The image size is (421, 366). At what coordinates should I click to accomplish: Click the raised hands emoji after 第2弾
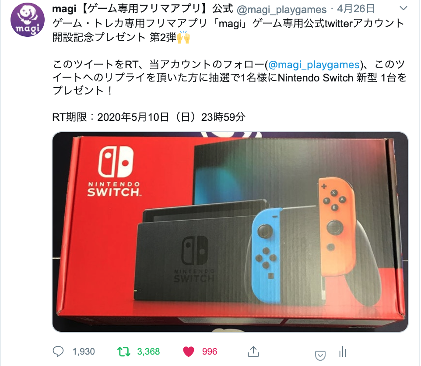click(183, 37)
